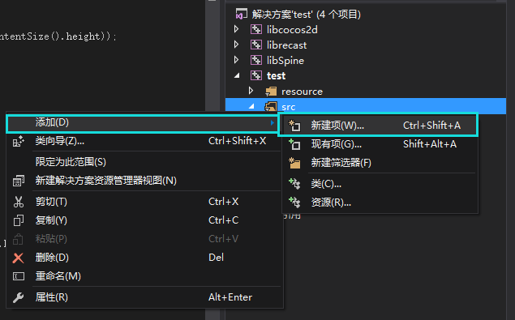Select the libSpine project in tree
Screen dimensions: 515x320
285,61
